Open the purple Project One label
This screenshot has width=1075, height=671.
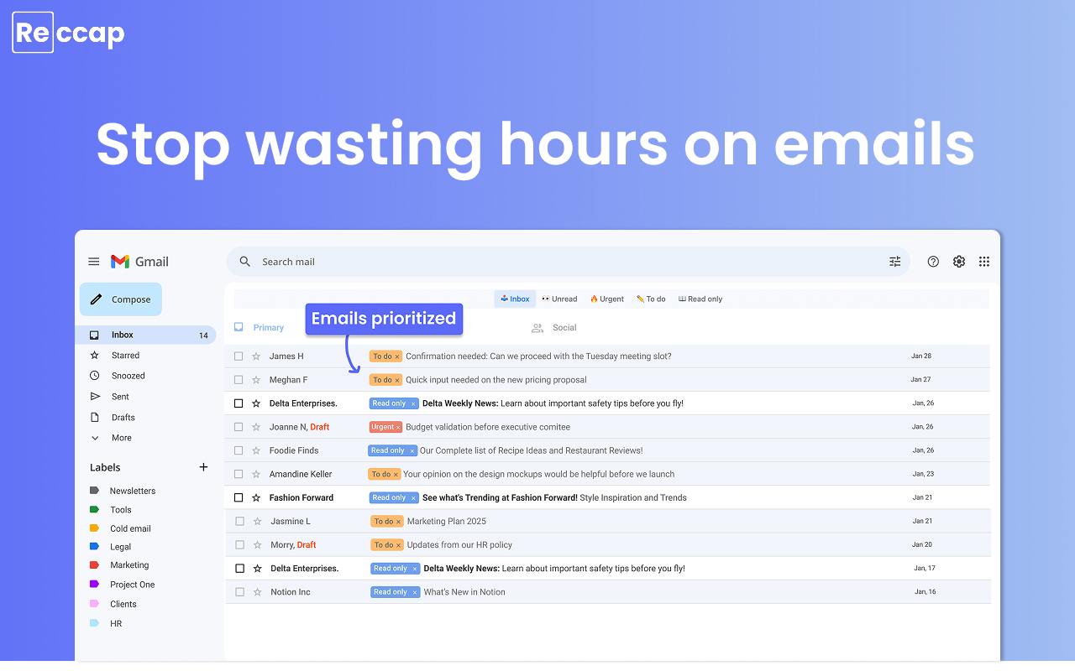pos(132,585)
